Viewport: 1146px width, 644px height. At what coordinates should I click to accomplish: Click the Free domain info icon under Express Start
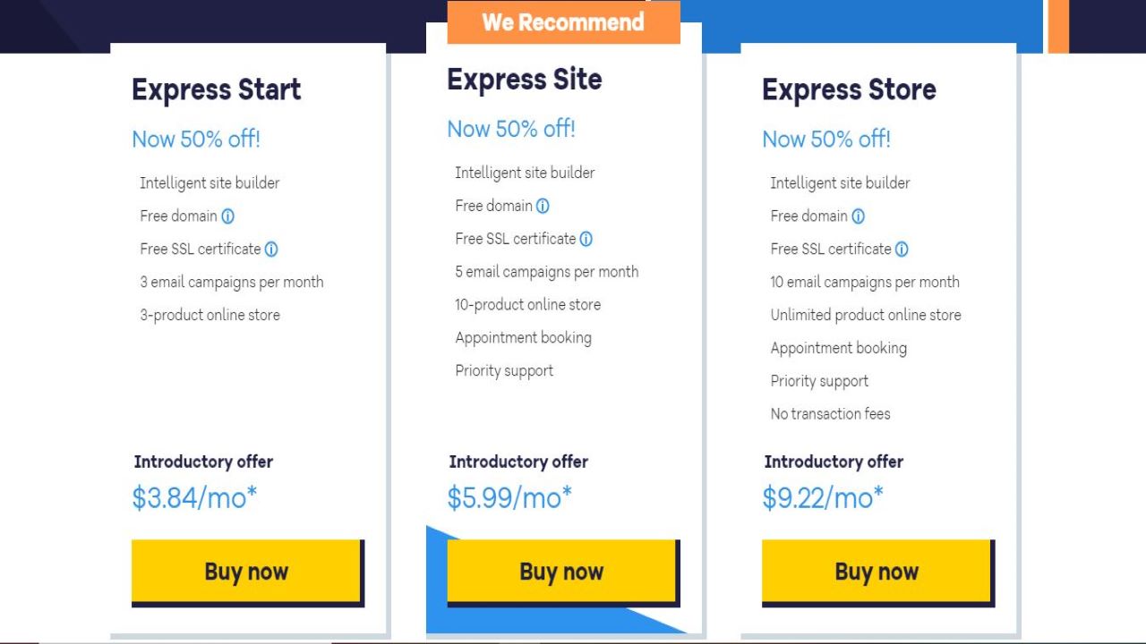[x=227, y=216]
